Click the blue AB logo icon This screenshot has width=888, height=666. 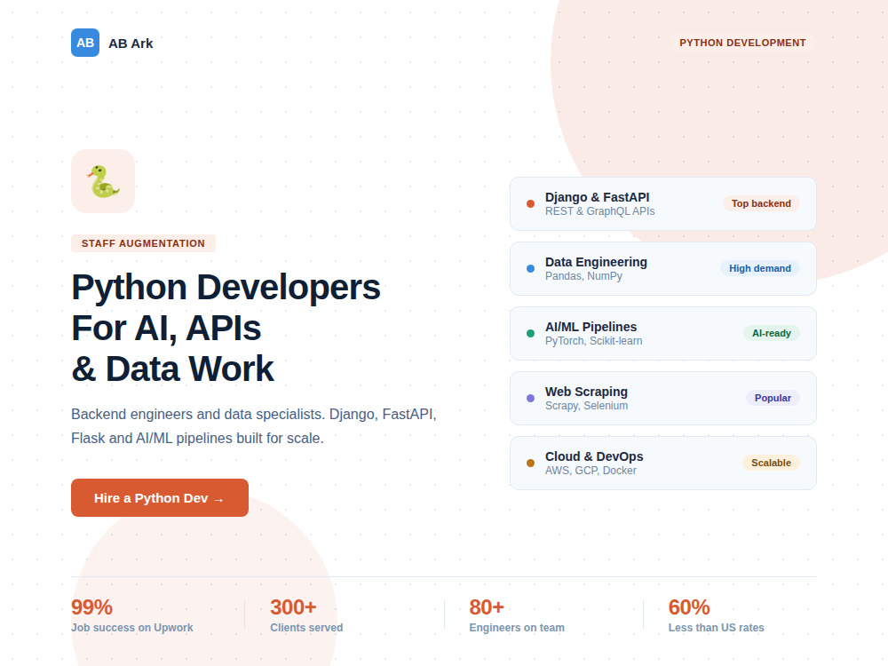[x=85, y=43]
